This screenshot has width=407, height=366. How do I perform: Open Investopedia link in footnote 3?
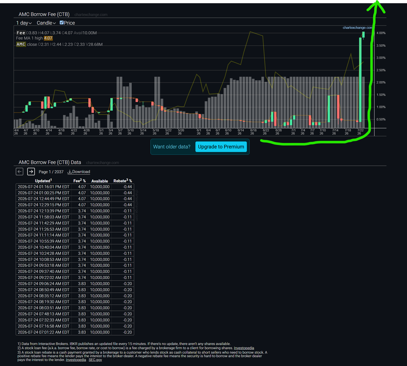point(76,360)
